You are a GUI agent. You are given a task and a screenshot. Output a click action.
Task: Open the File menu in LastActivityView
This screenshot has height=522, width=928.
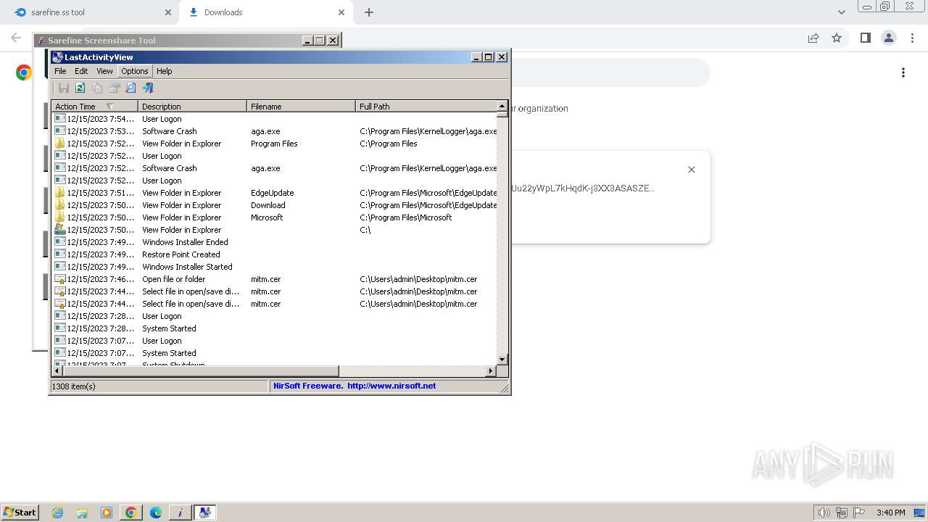pyautogui.click(x=60, y=71)
